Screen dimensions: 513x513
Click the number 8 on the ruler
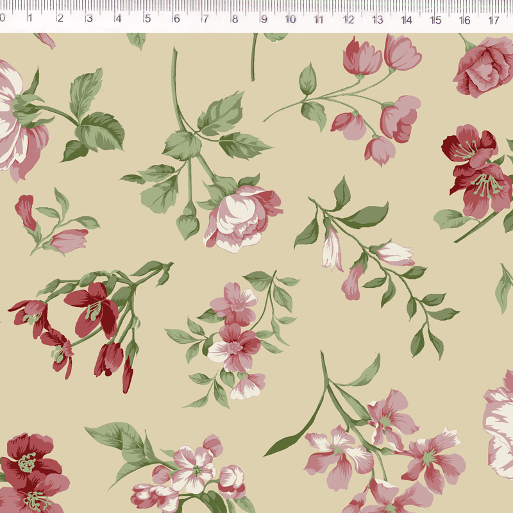pyautogui.click(x=234, y=19)
